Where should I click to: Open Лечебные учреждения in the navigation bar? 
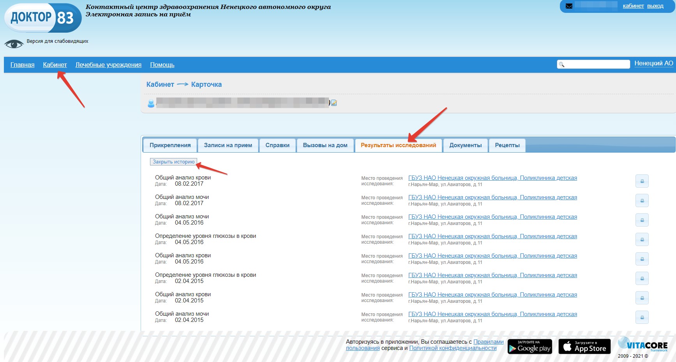(x=108, y=65)
